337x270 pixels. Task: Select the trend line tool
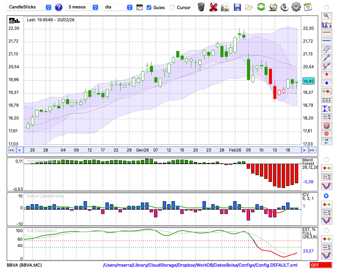click(x=327, y=58)
